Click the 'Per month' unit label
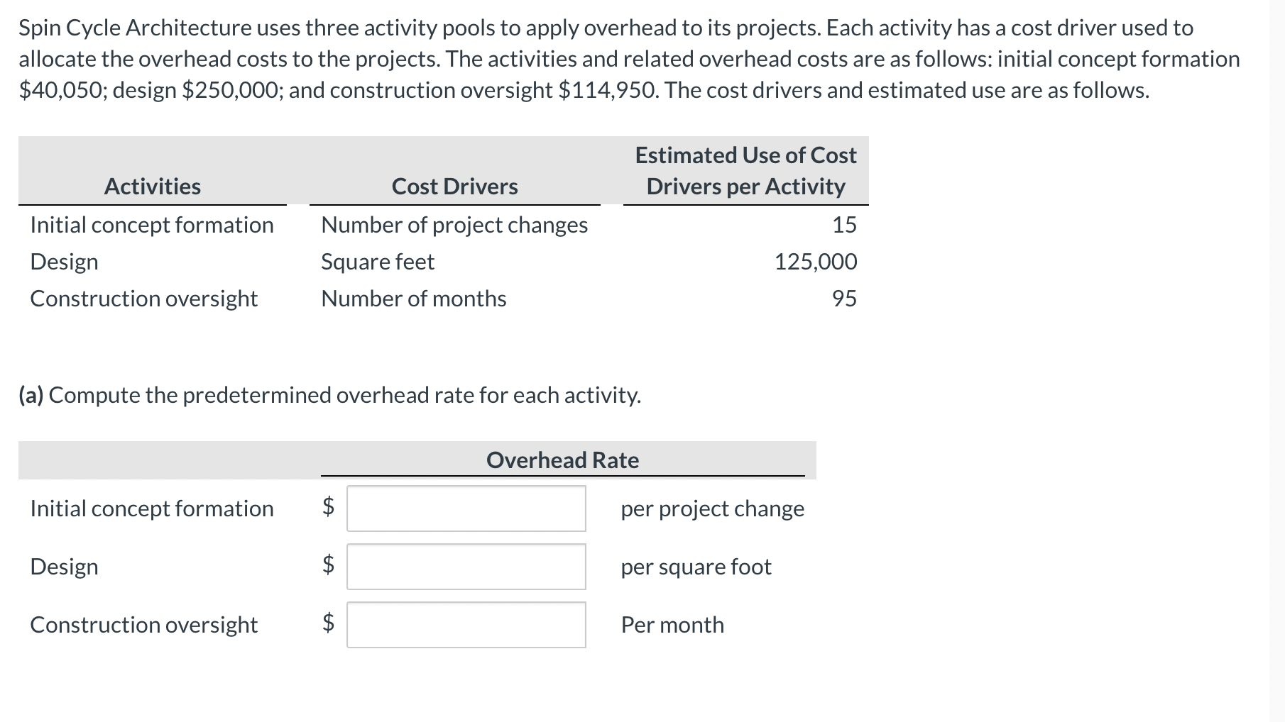 tap(673, 625)
